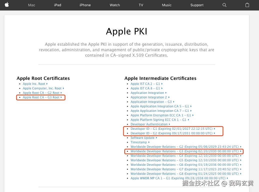
Task: Open the iPhone menu
Action: coord(85,5)
